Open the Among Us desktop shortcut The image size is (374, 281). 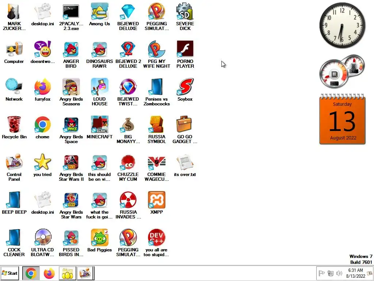pyautogui.click(x=99, y=14)
